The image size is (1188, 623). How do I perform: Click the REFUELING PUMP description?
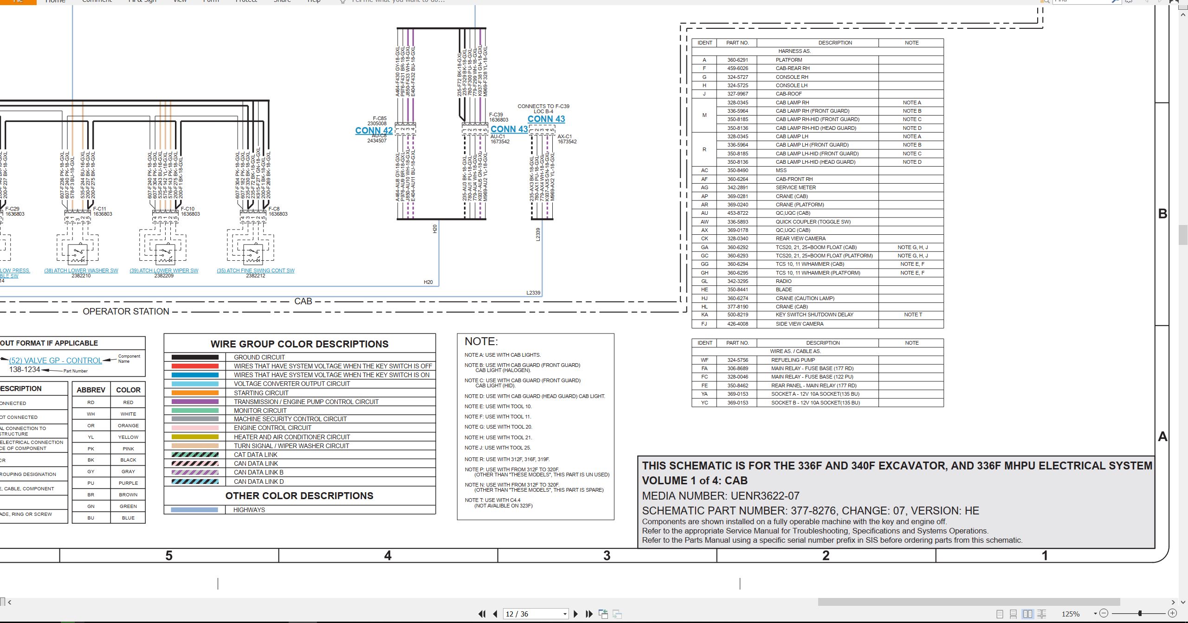793,360
